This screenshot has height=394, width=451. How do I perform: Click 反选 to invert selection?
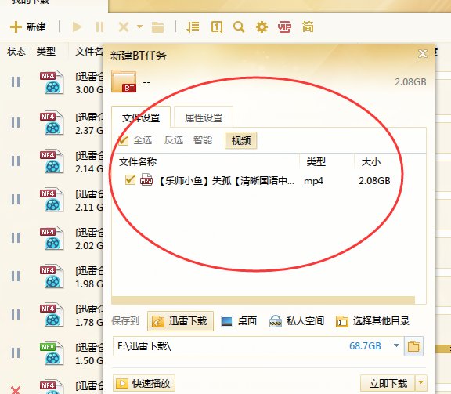tap(174, 140)
